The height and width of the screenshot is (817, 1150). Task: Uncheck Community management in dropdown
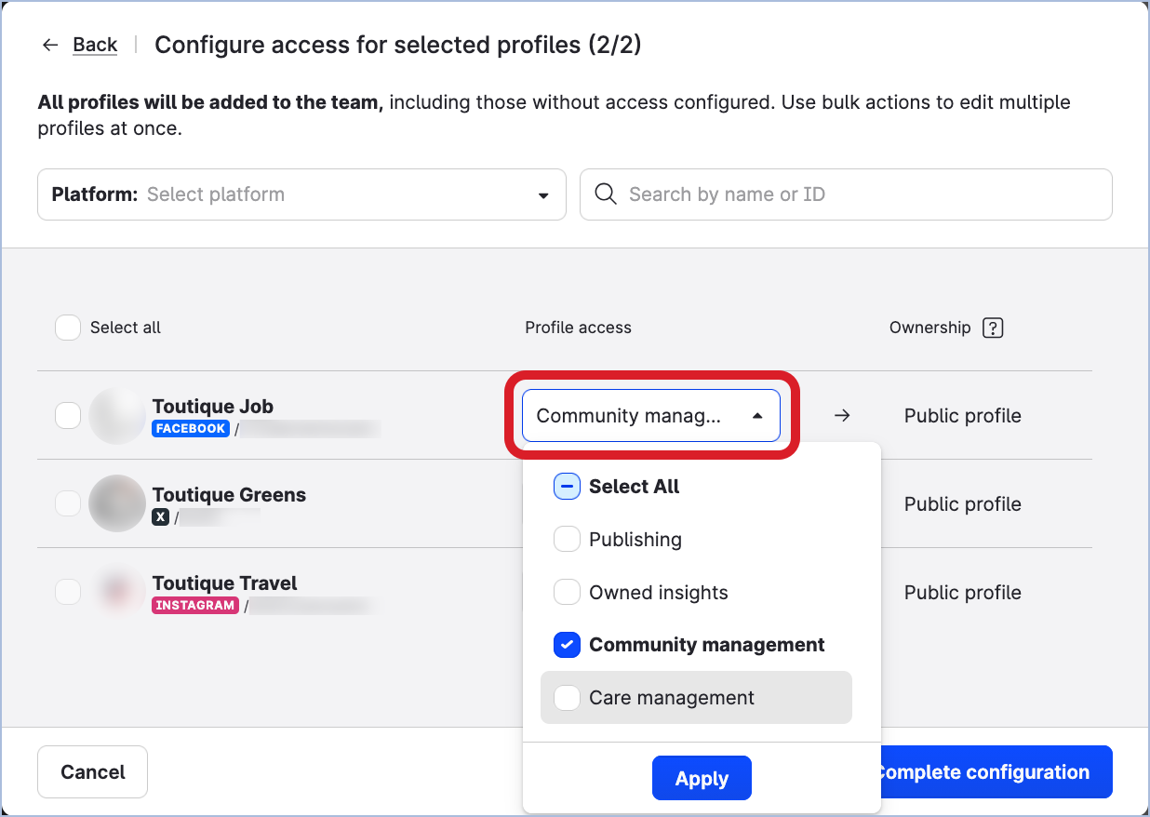tap(567, 645)
